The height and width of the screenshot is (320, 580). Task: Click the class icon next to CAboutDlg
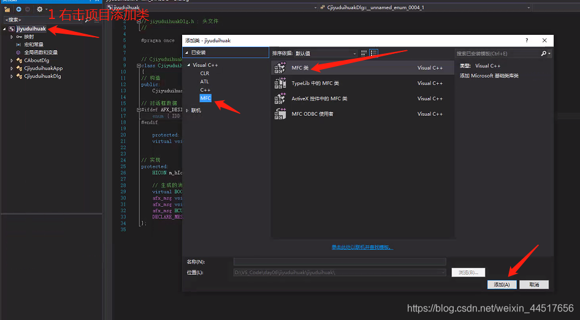19,61
